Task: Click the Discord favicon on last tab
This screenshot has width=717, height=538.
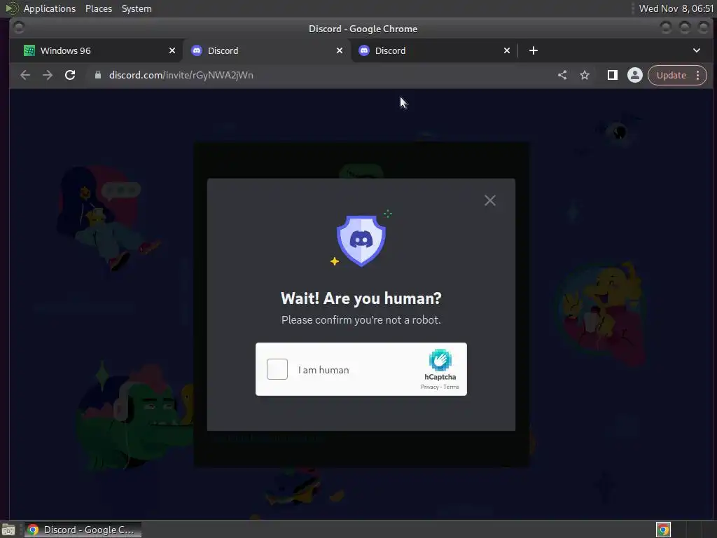Action: pos(364,50)
